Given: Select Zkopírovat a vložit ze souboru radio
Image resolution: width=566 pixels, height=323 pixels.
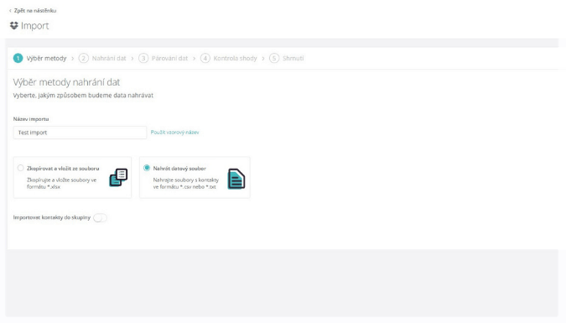Looking at the screenshot, I should click(21, 168).
